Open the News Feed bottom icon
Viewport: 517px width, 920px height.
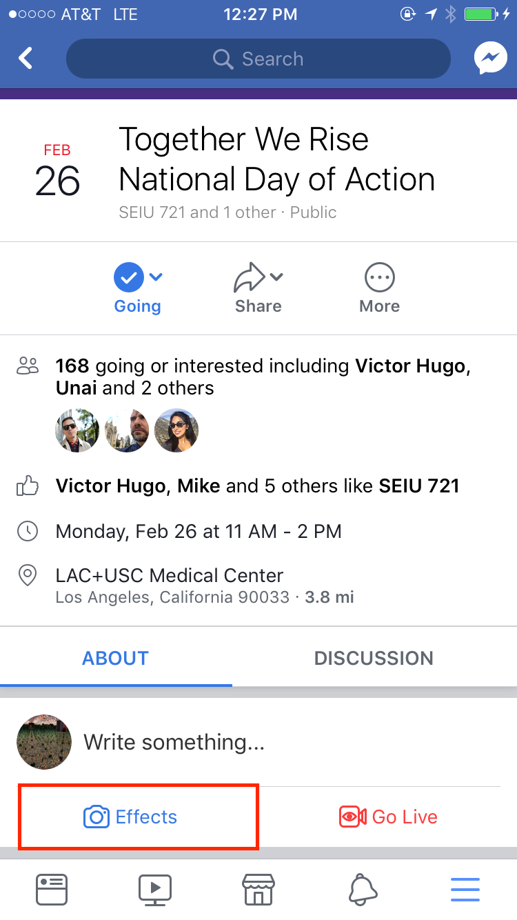click(x=52, y=890)
